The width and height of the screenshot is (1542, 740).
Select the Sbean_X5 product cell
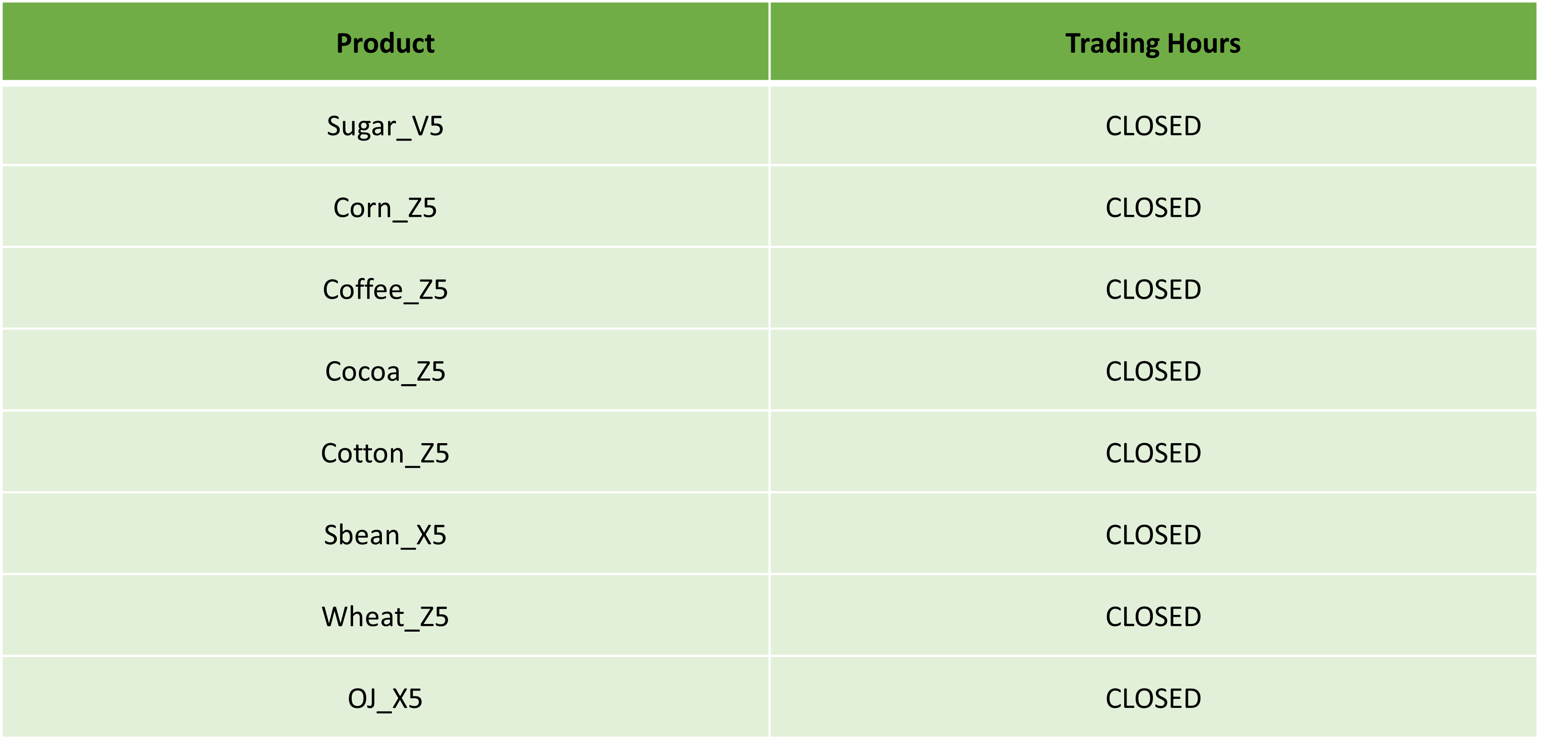[385, 534]
